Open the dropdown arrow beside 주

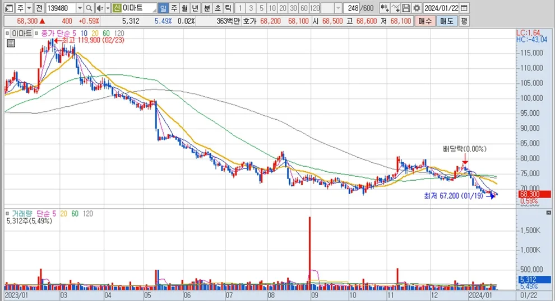28,8
